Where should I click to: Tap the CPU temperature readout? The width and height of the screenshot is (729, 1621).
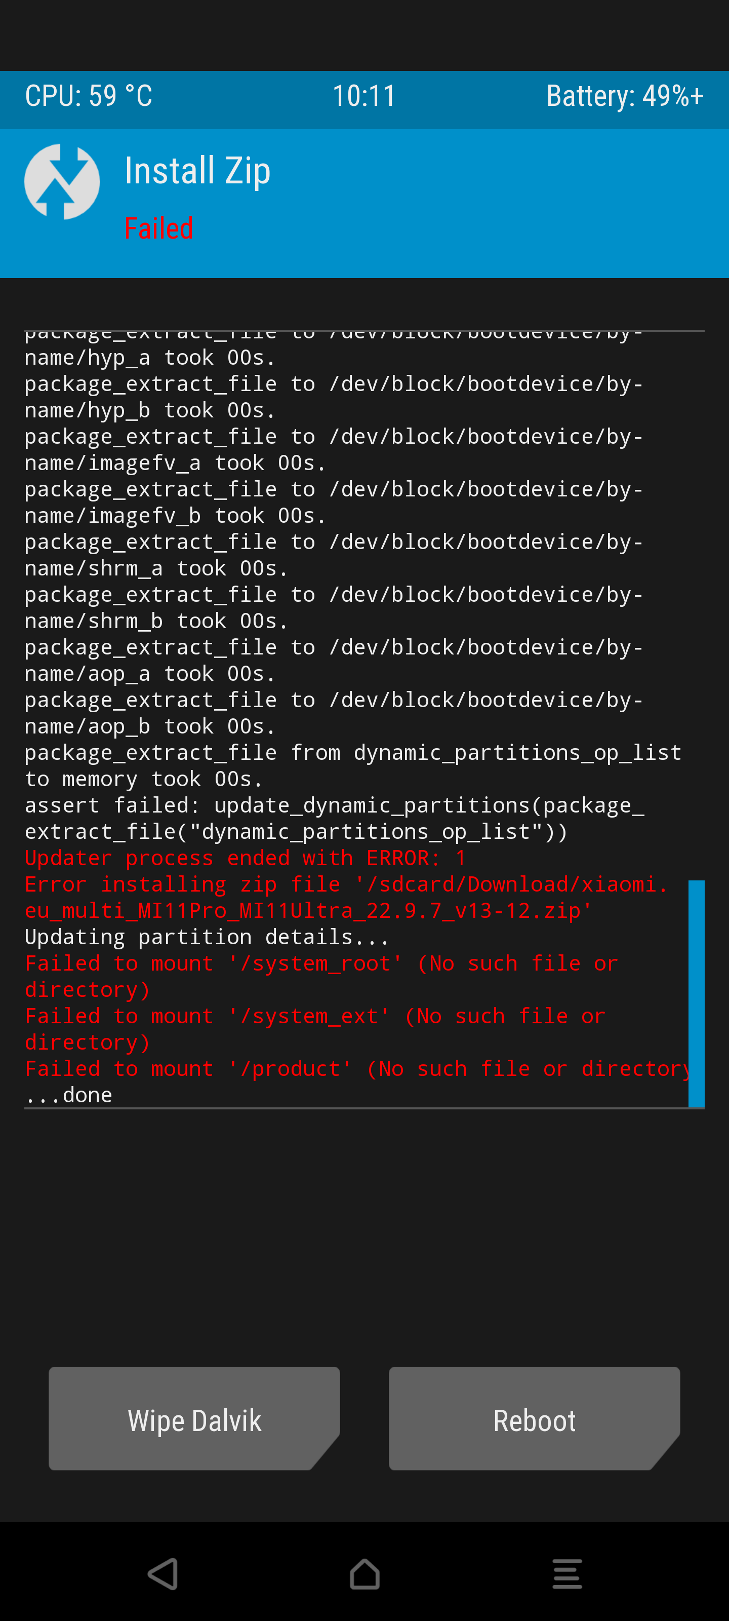tap(89, 96)
